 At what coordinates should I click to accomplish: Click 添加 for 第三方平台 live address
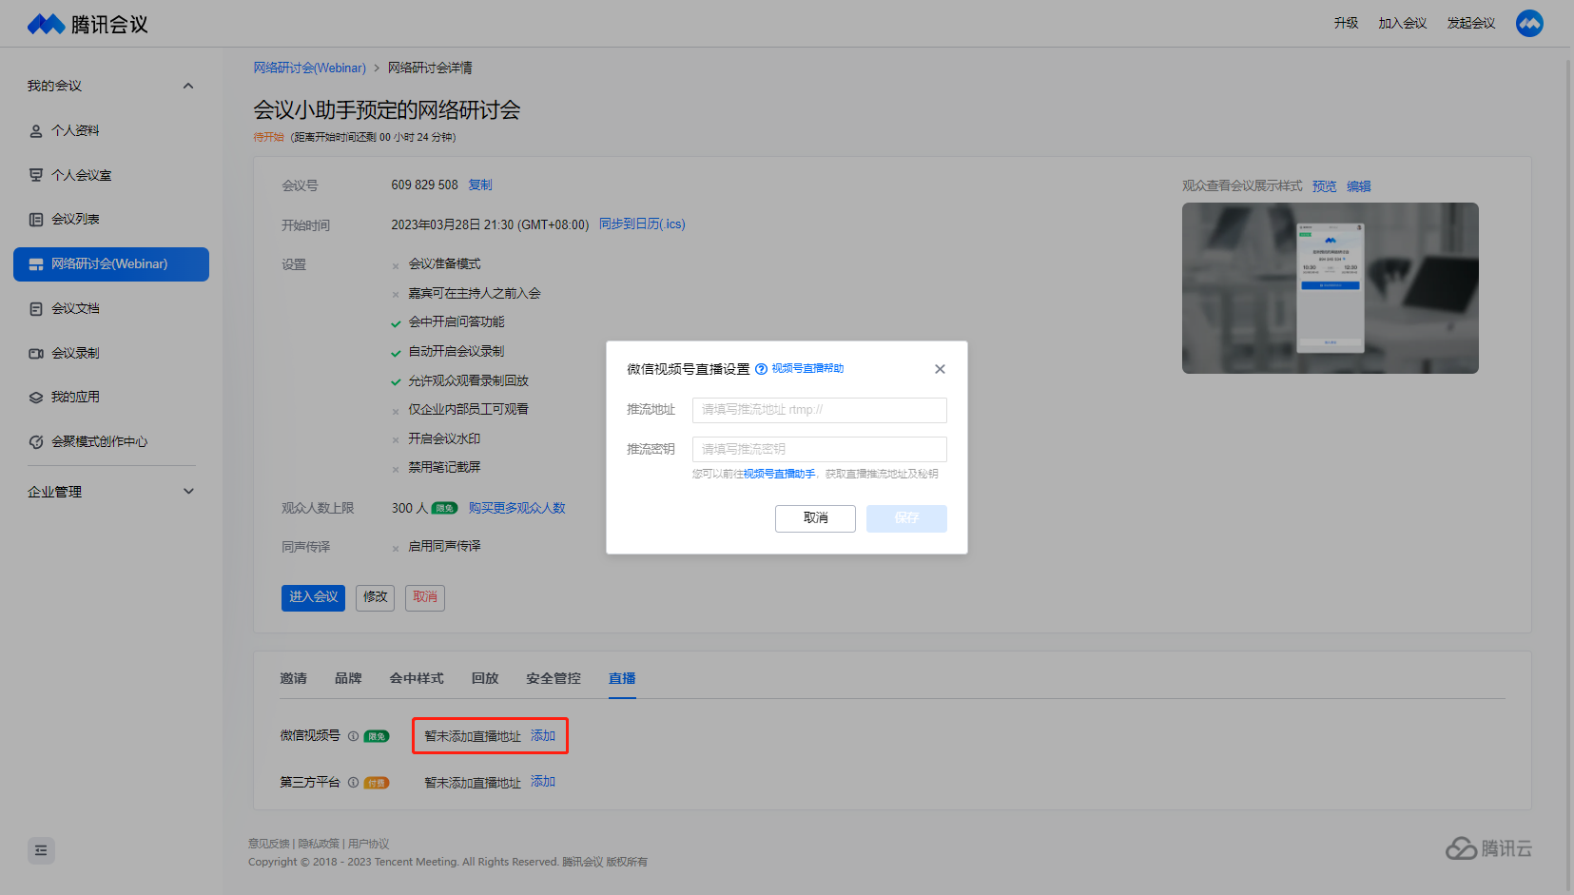click(543, 782)
